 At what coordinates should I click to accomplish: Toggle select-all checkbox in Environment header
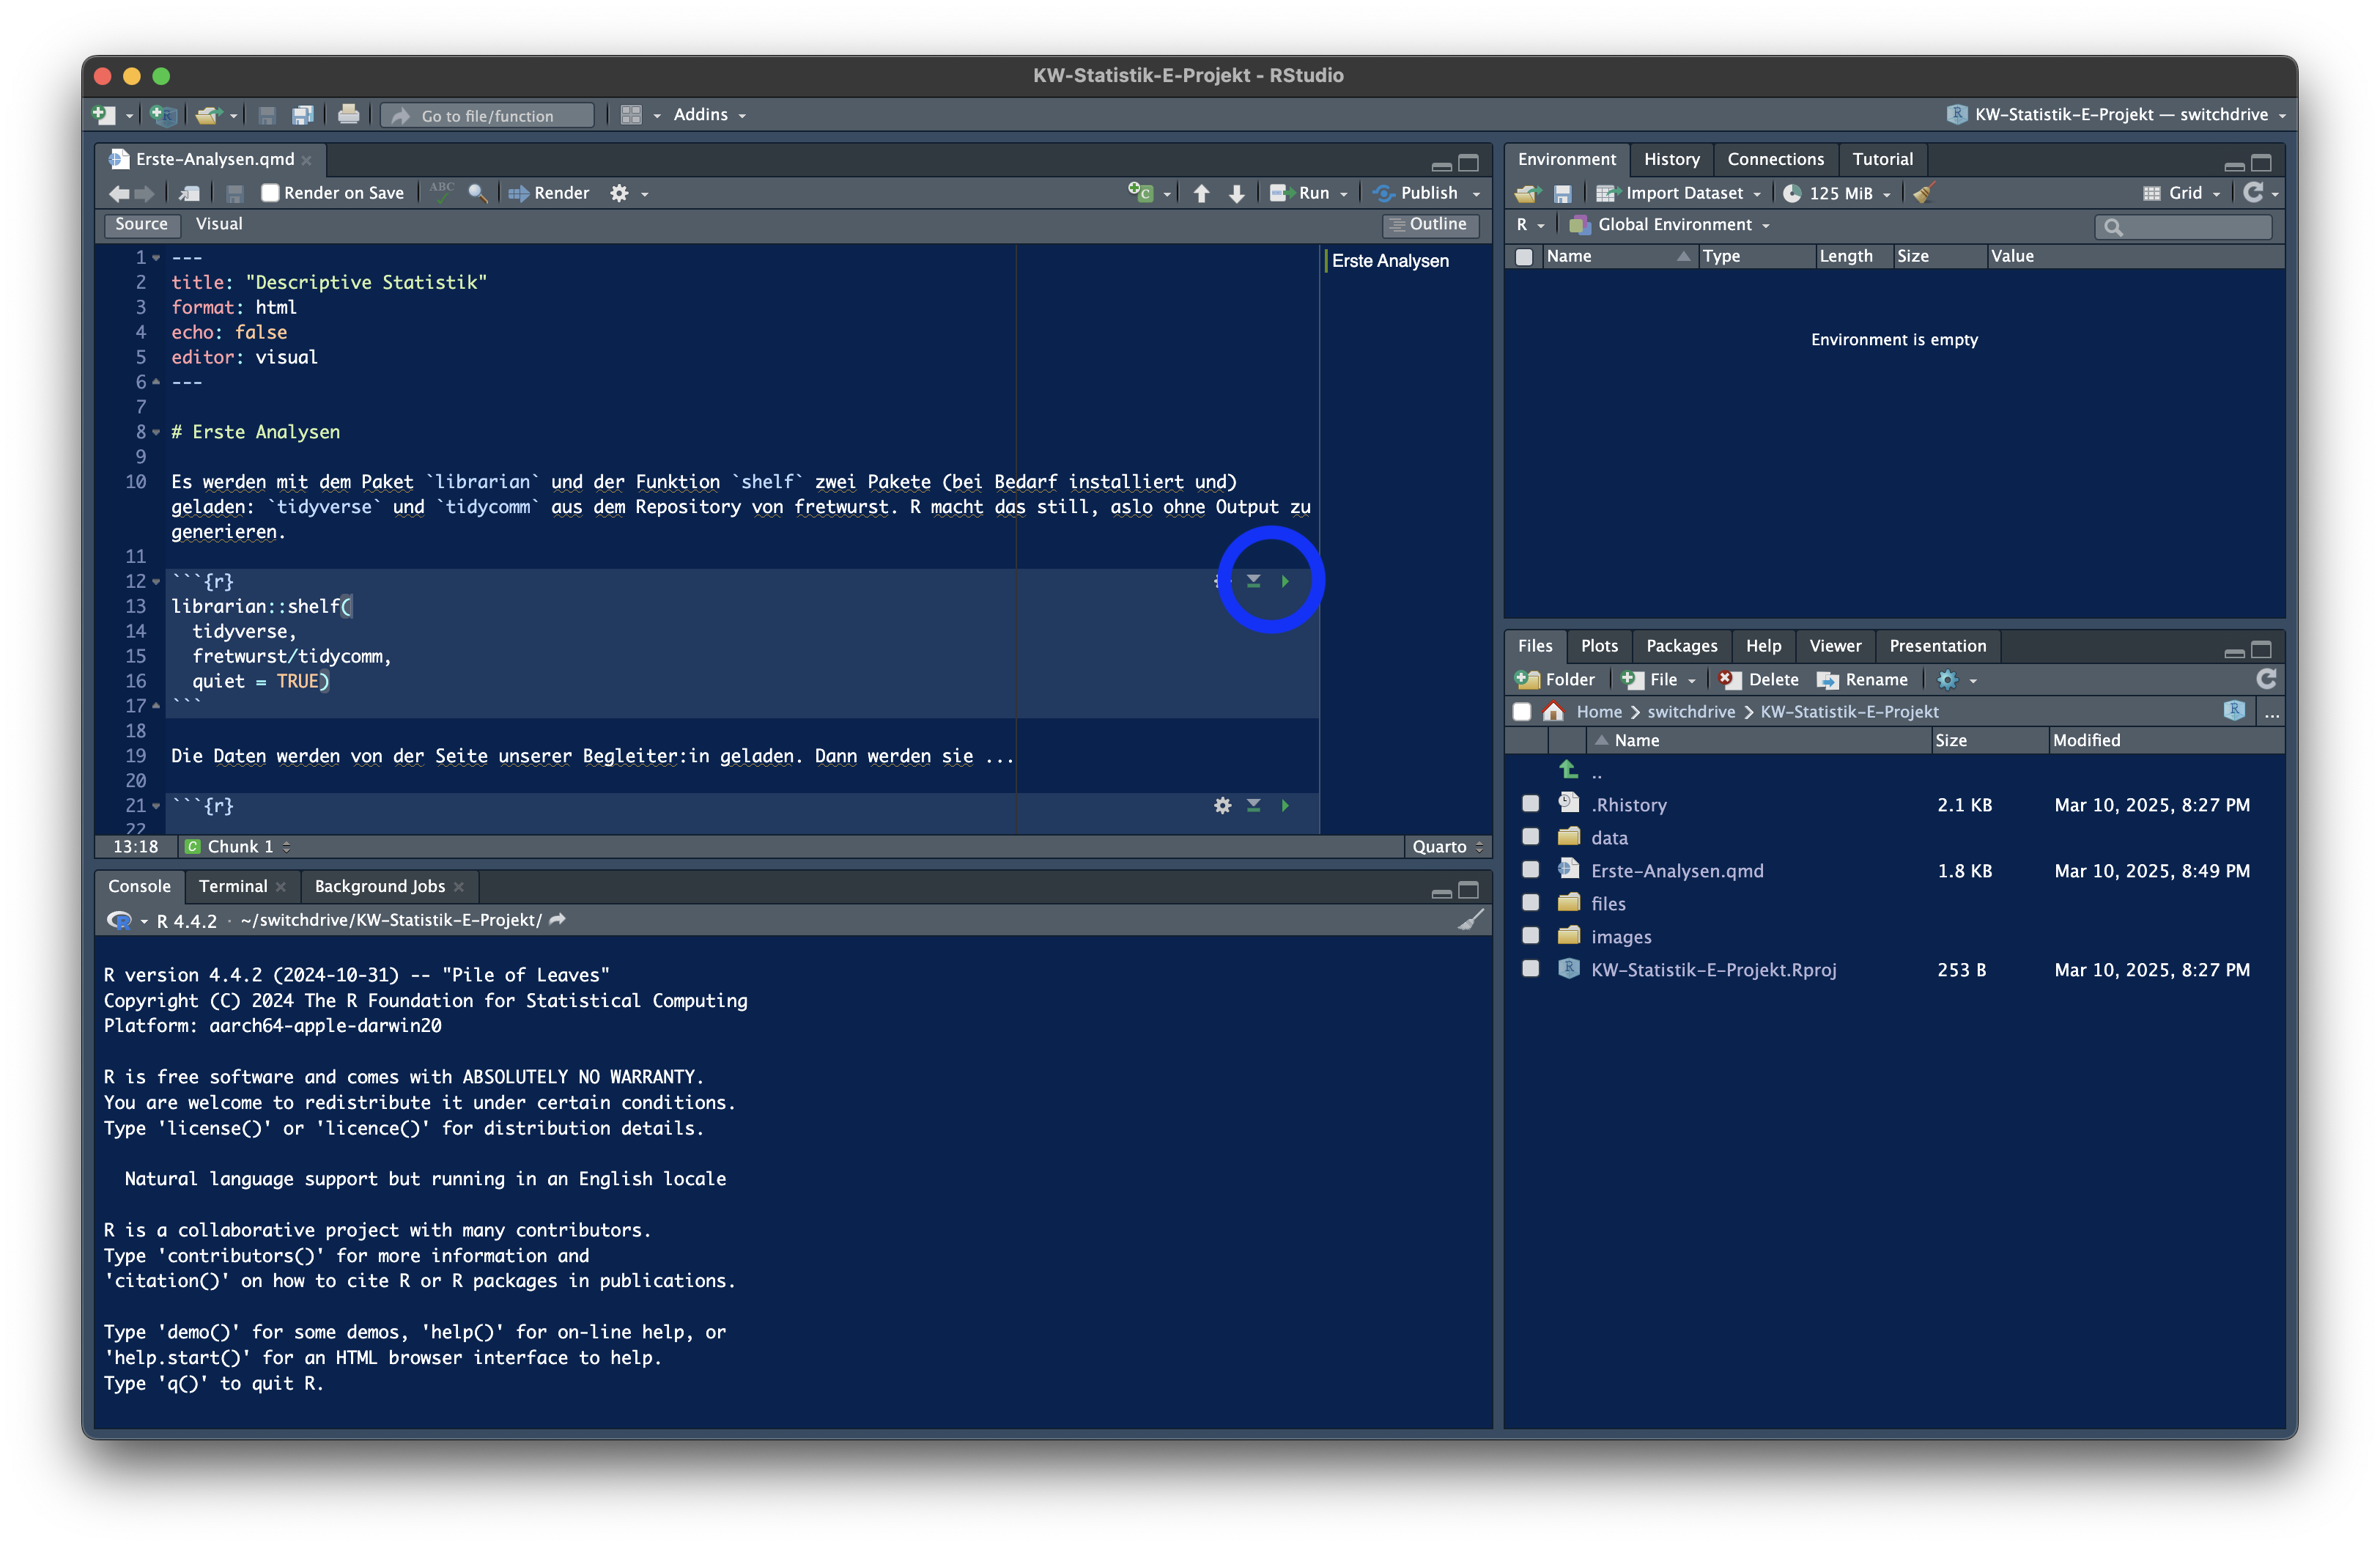coord(1524,257)
